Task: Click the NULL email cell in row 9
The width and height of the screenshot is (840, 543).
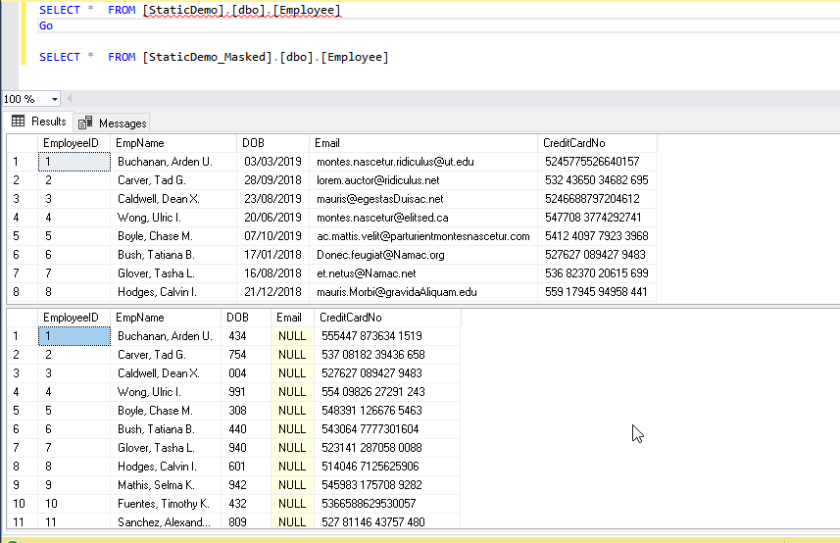Action: point(291,485)
